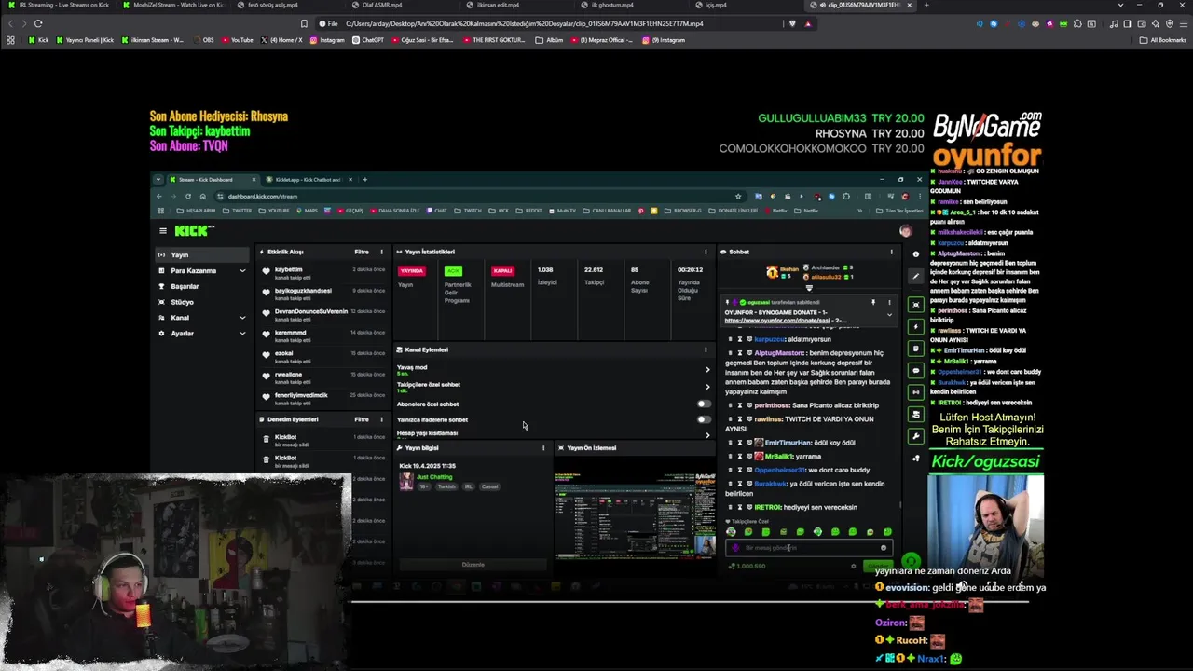Open the Yayın sidebar item
1193x671 pixels.
click(x=200, y=254)
